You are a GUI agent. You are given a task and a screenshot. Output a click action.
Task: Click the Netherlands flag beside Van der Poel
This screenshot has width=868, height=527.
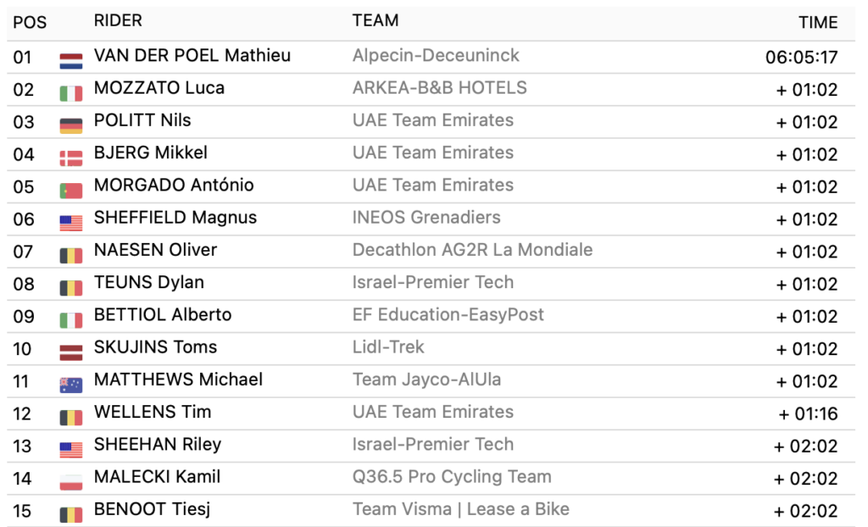click(x=70, y=60)
